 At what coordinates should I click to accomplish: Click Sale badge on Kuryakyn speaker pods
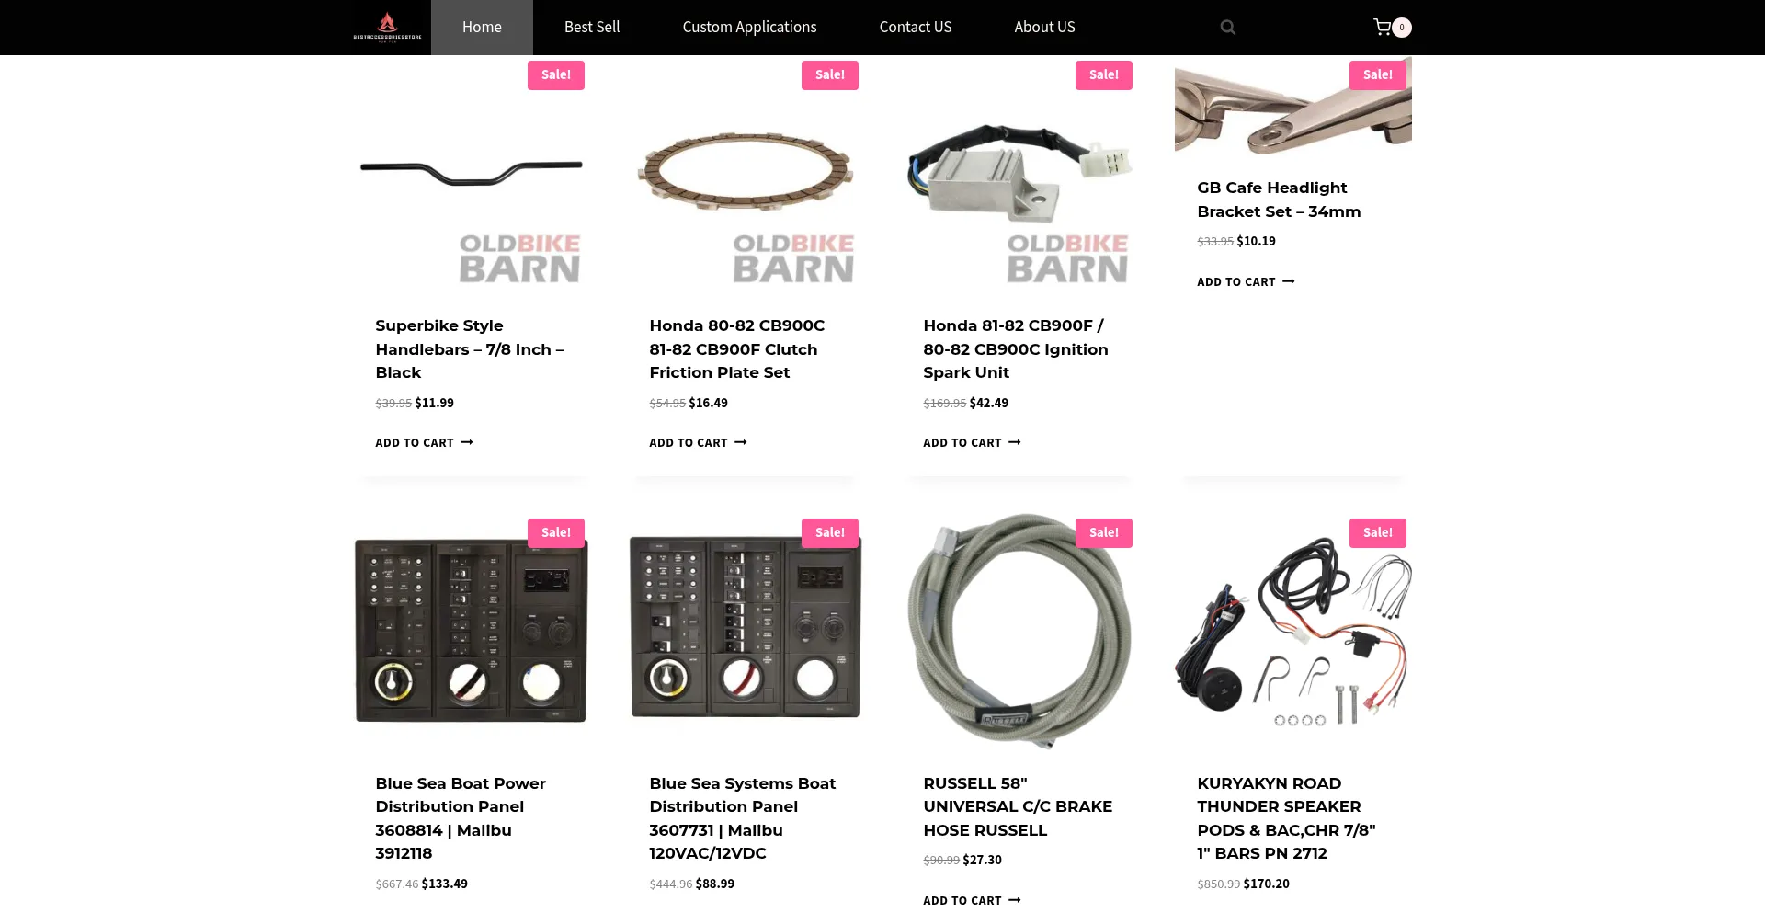click(x=1377, y=533)
